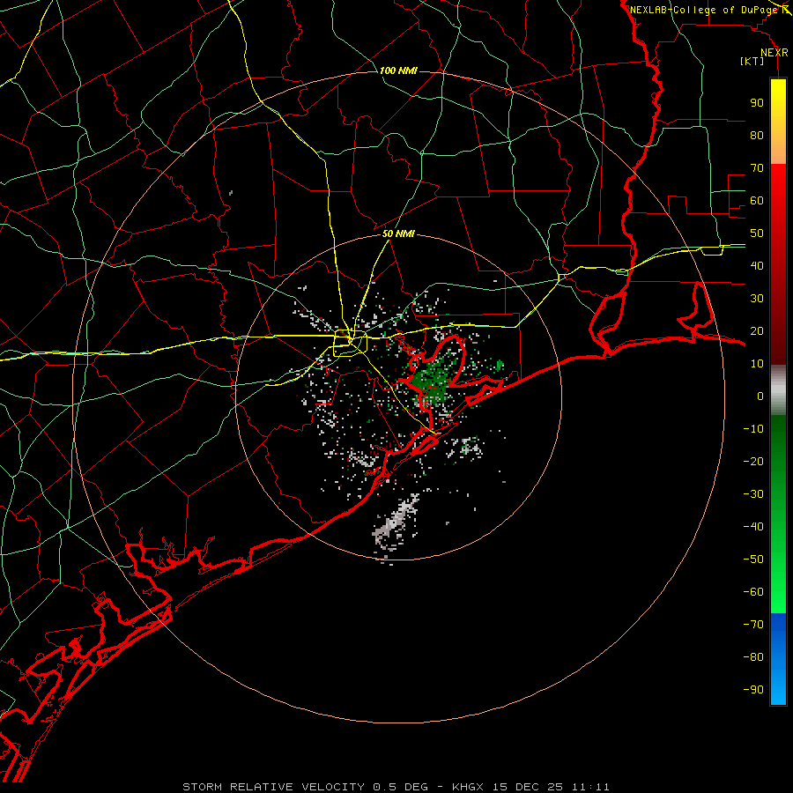Click the positive 40 knot scale value
Viewport: 793px width, 793px height.
click(757, 265)
